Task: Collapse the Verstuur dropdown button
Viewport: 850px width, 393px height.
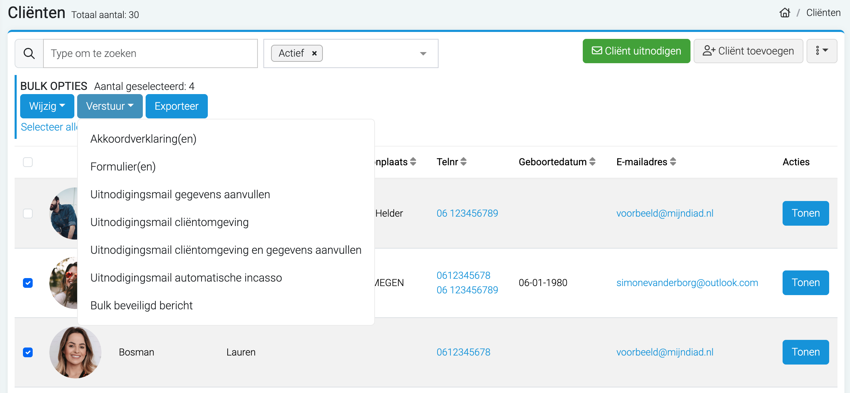Action: [x=110, y=106]
